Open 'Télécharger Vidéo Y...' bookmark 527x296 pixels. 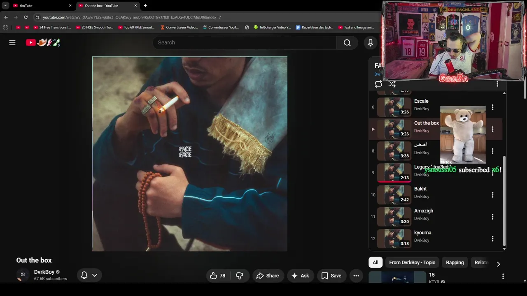click(x=272, y=28)
